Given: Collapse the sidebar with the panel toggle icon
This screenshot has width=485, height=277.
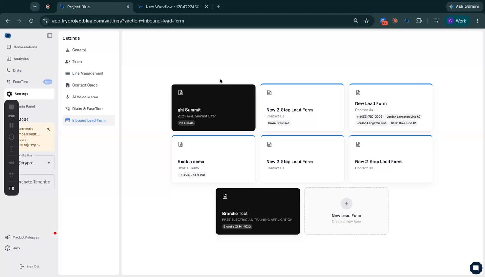Looking at the screenshot, I should click(50, 36).
